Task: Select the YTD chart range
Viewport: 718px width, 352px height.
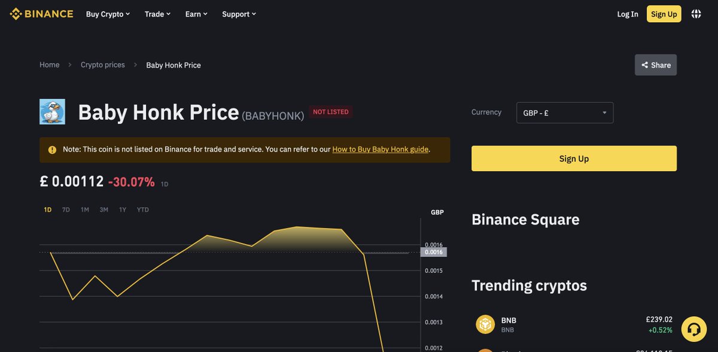Action: [142, 210]
